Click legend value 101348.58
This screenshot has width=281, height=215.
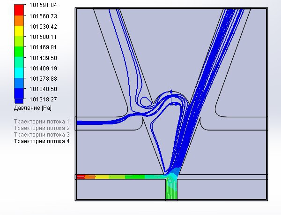tap(43, 89)
